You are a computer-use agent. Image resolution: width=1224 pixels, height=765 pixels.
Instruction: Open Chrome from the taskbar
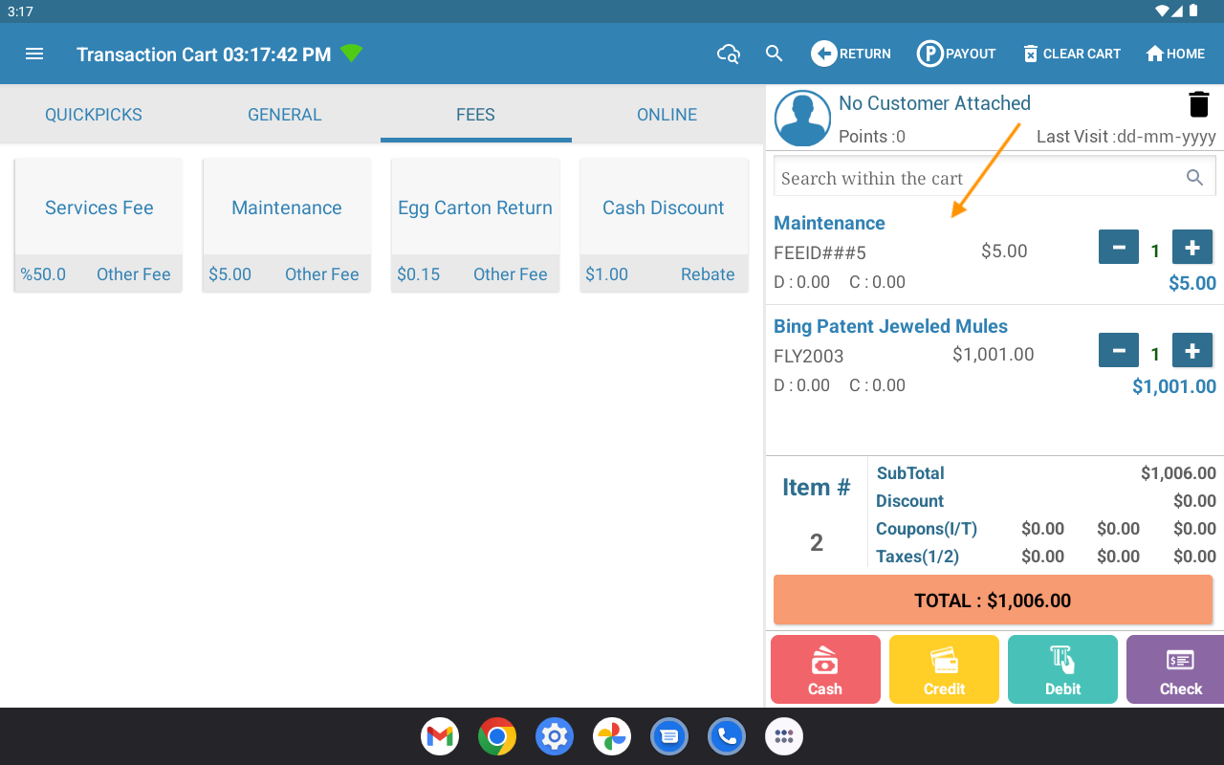tap(497, 736)
